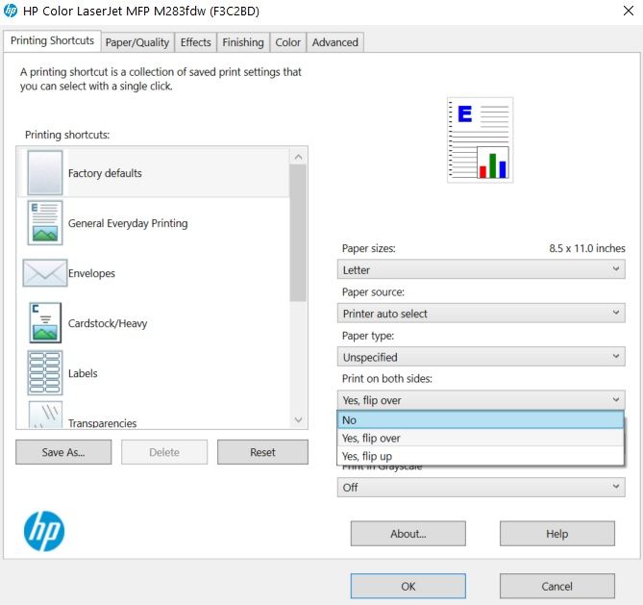This screenshot has height=605, width=643.
Task: Click the page preview thumbnail
Action: click(480, 140)
